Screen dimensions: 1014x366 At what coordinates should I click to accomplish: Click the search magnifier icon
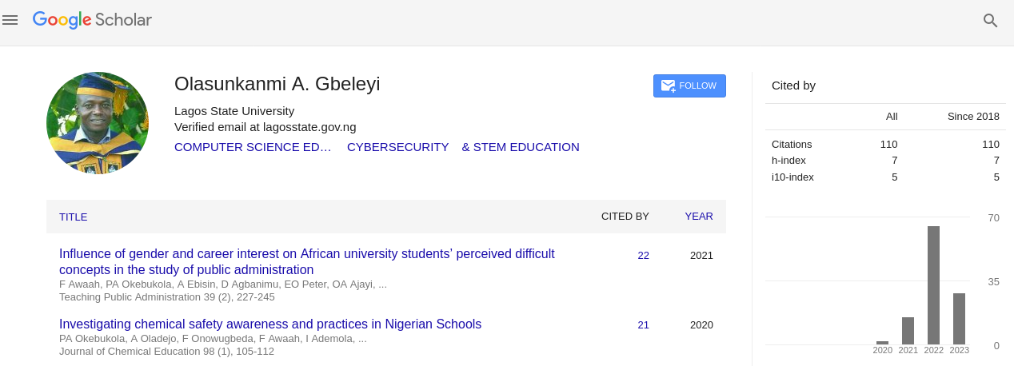990,21
